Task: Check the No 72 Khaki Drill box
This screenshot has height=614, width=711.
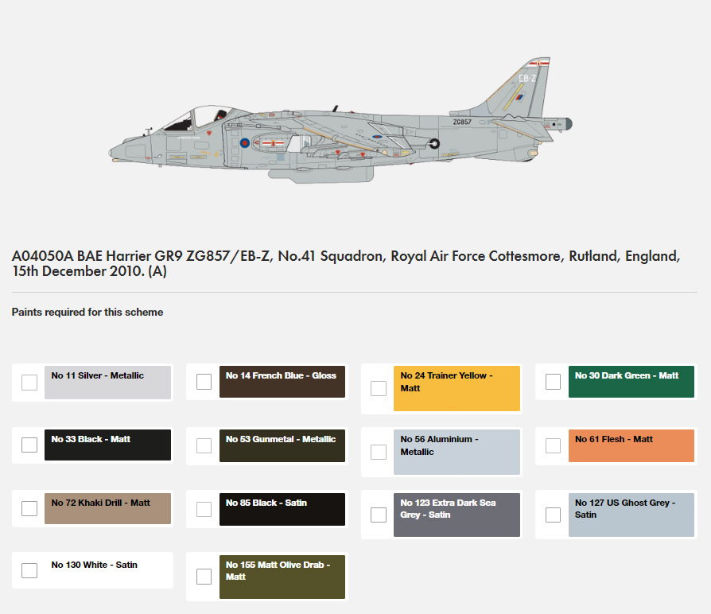Action: (29, 508)
